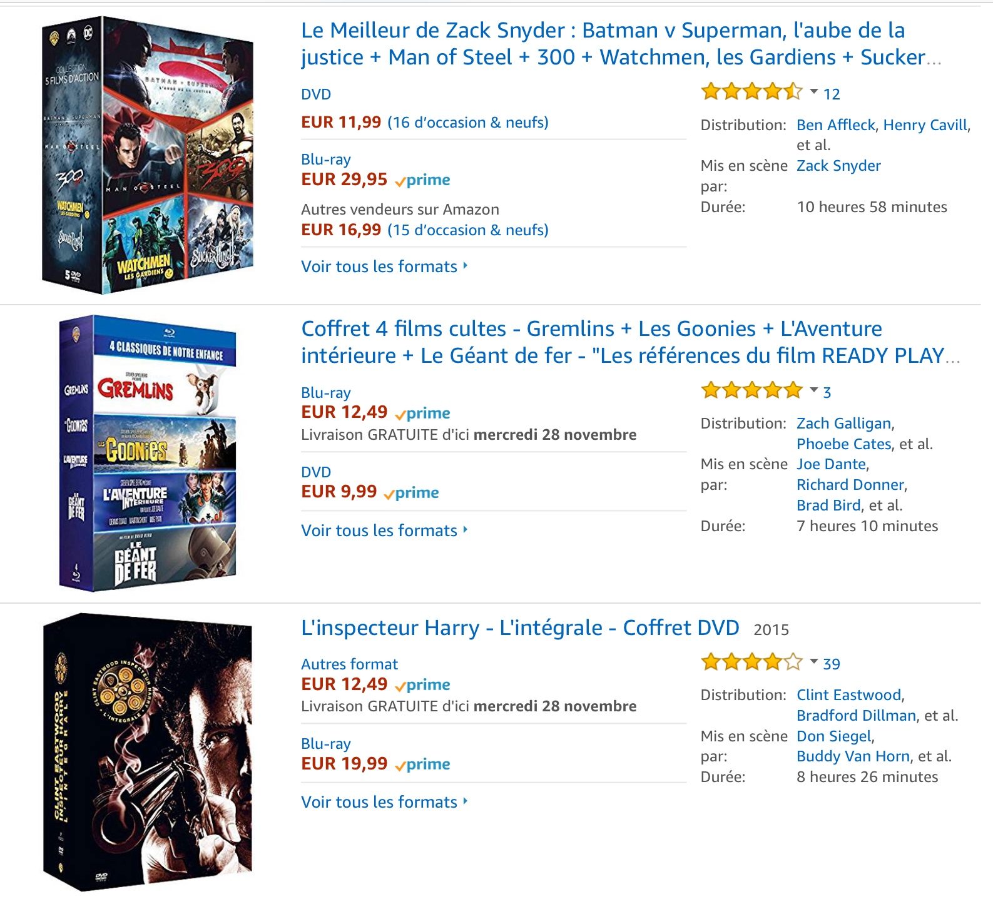This screenshot has width=993, height=899.
Task: Expand rating dropdown arrow next to 12 reviews
Action: pyautogui.click(x=814, y=92)
